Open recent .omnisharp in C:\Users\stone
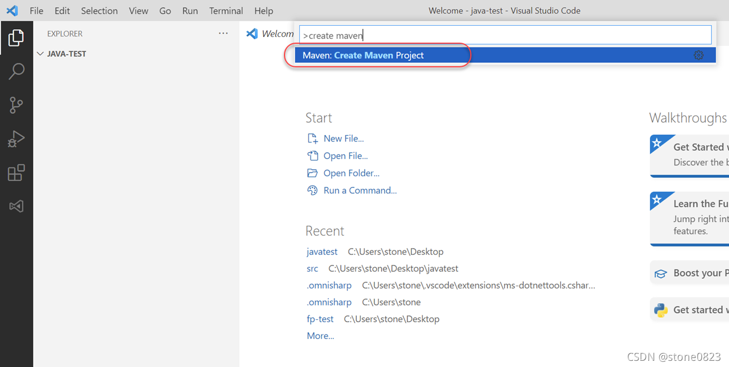Screen dimensions: 729x367 tap(329, 302)
